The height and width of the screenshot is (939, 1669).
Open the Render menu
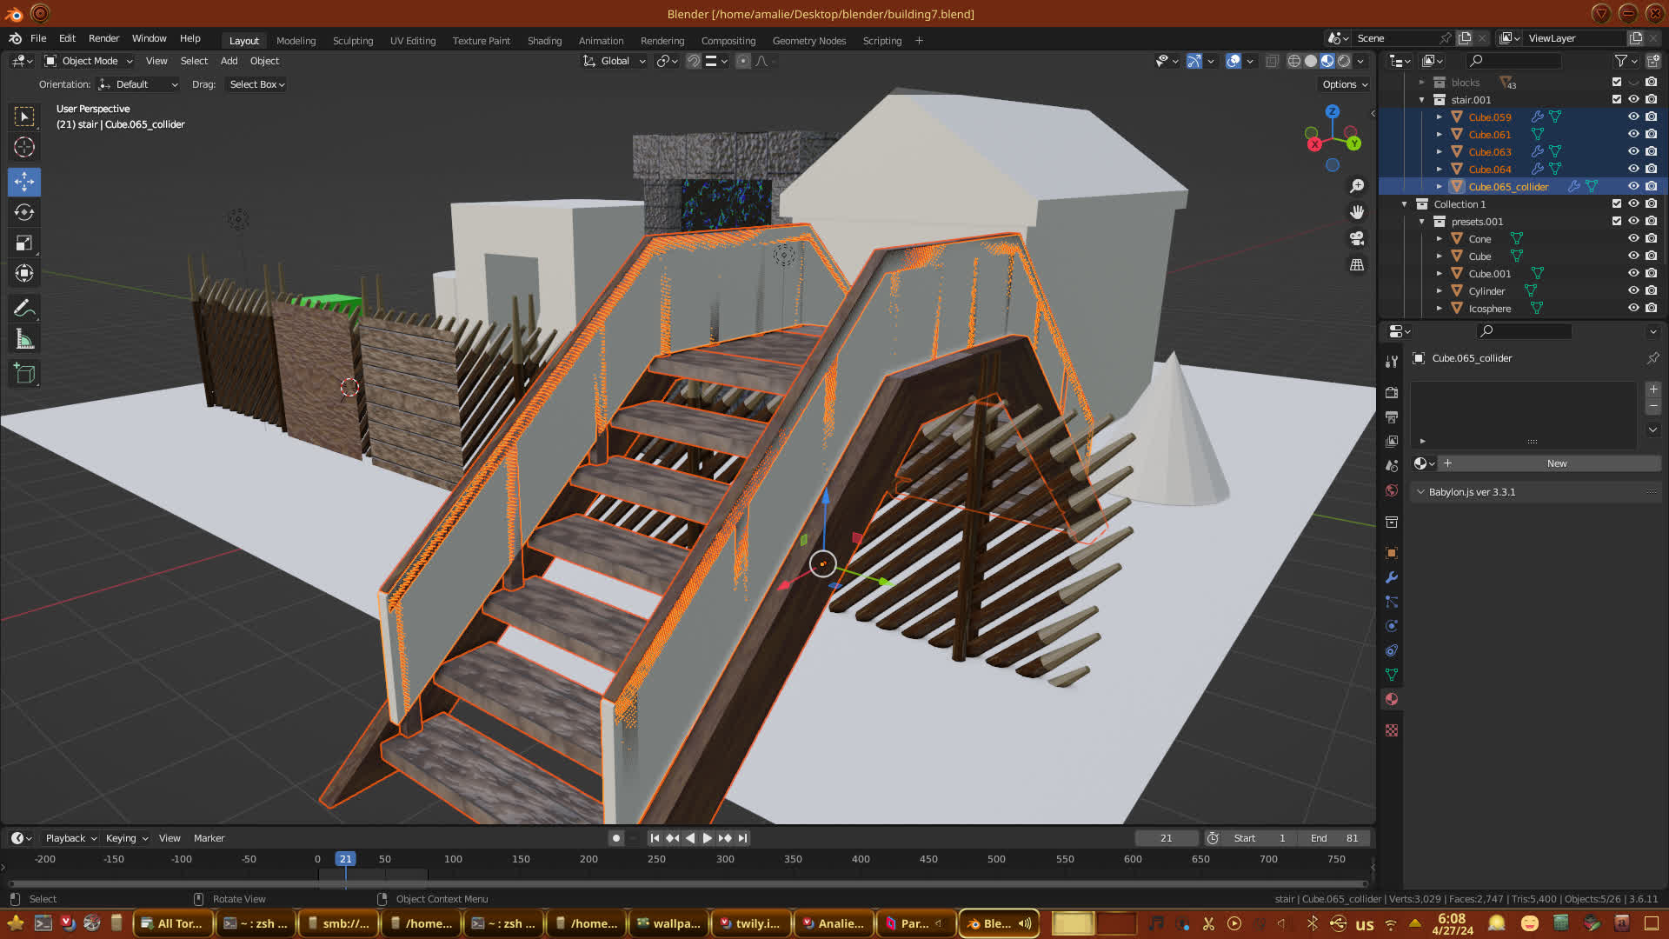click(103, 38)
